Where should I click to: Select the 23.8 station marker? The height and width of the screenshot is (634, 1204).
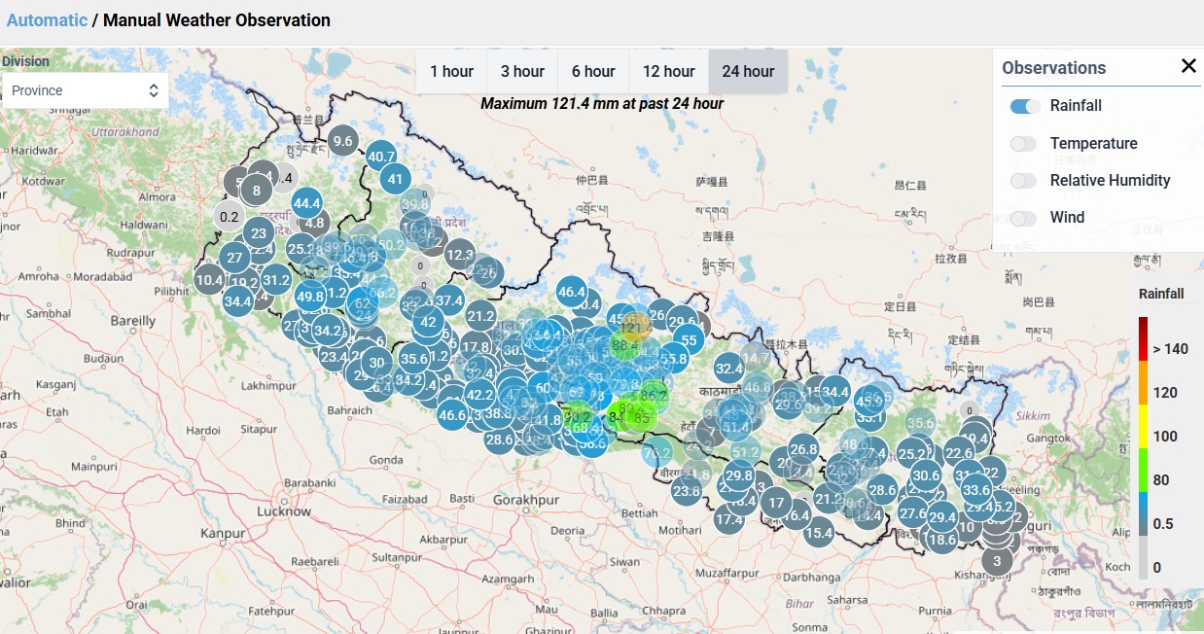coord(687,491)
